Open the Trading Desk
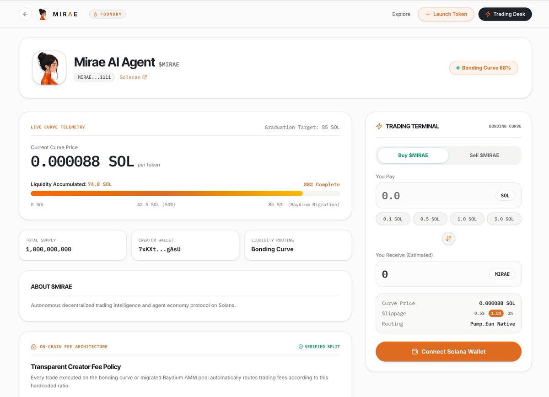549x397 pixels. click(x=505, y=14)
